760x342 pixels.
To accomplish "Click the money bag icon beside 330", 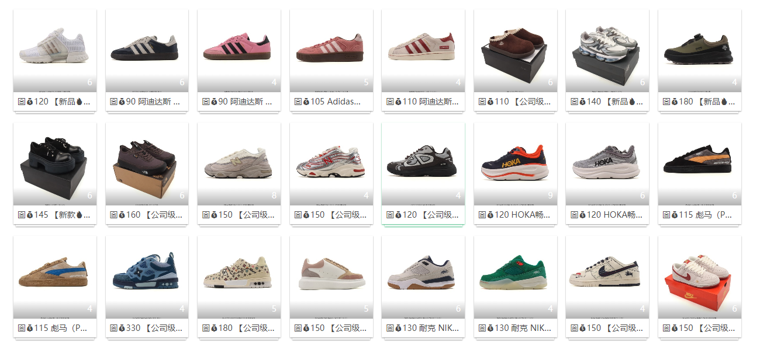I will tap(122, 328).
